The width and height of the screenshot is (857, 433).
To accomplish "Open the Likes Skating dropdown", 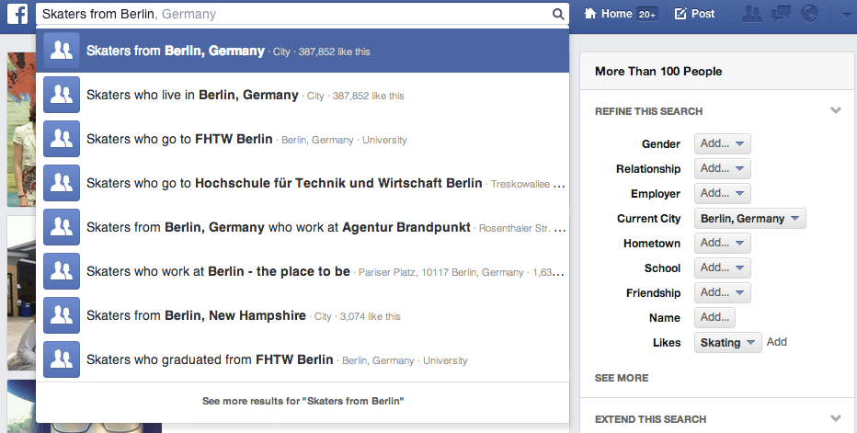I will (x=728, y=342).
